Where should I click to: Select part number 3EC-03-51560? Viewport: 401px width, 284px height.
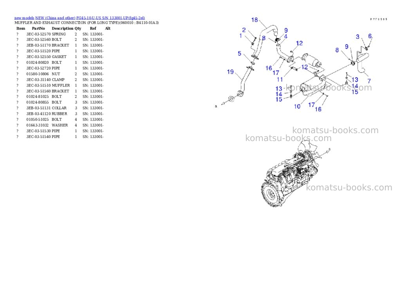38,91
